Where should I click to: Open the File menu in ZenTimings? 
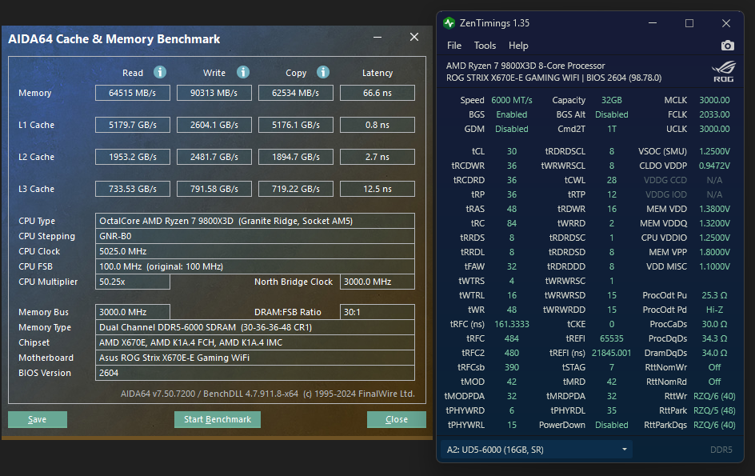click(x=454, y=46)
